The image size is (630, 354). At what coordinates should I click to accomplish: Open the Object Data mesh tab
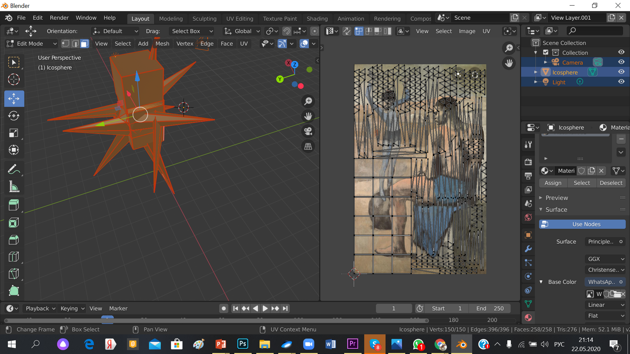click(528, 304)
